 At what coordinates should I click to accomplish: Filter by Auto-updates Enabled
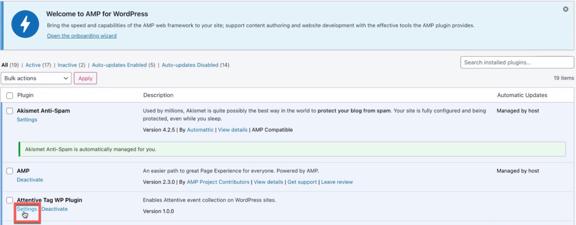pyautogui.click(x=119, y=65)
